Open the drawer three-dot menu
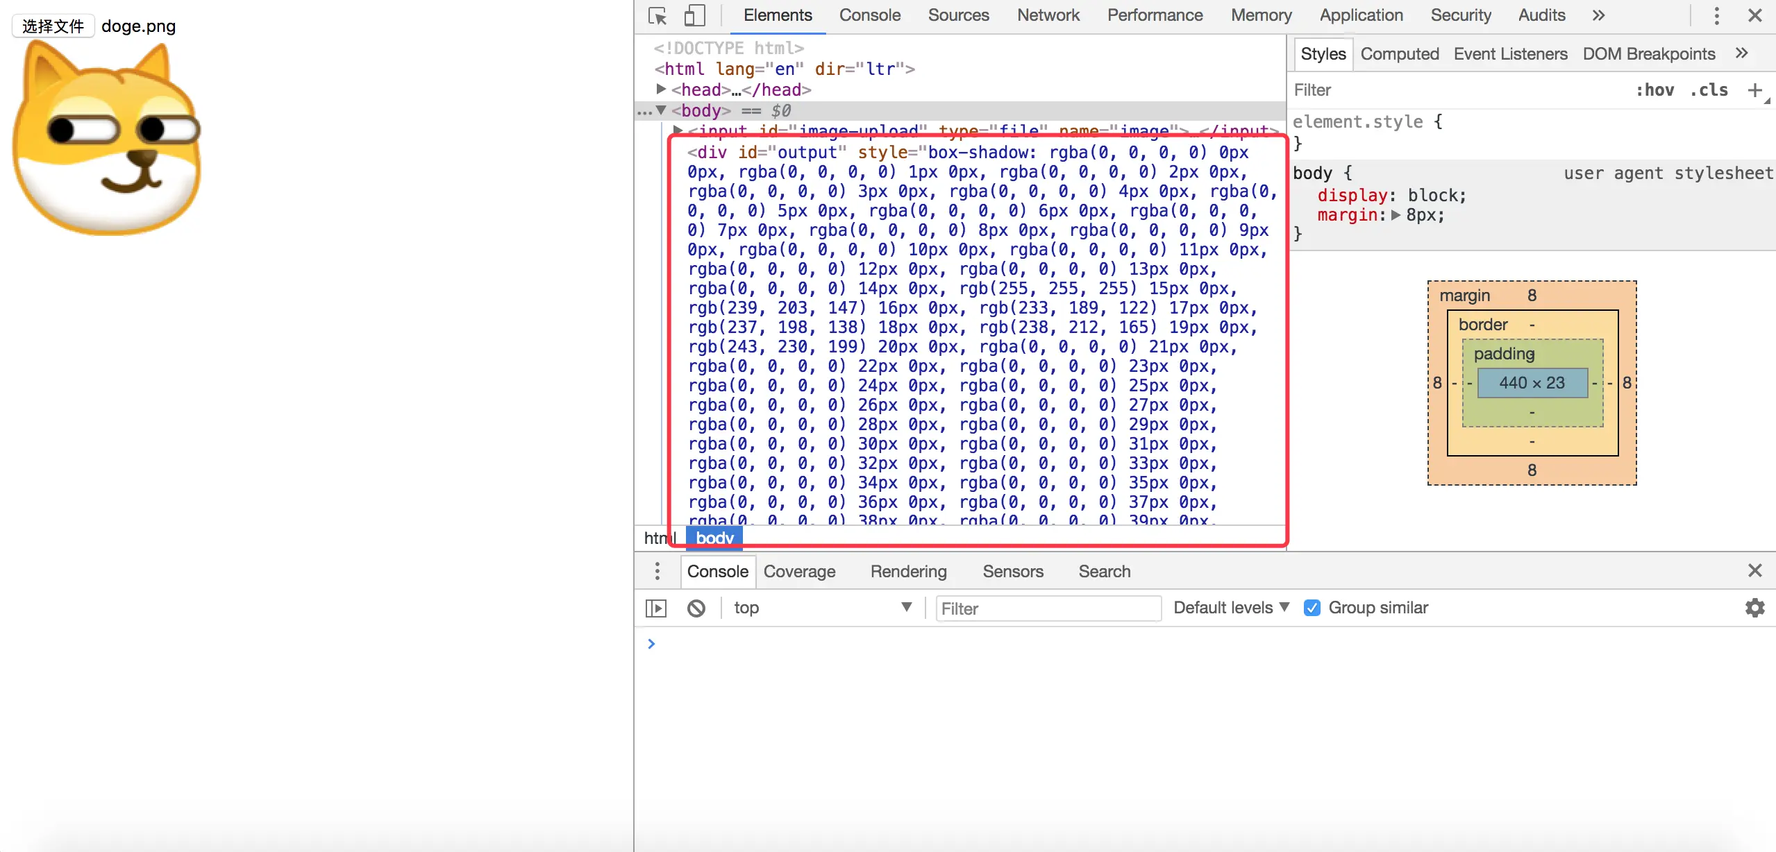The image size is (1776, 852). click(657, 571)
